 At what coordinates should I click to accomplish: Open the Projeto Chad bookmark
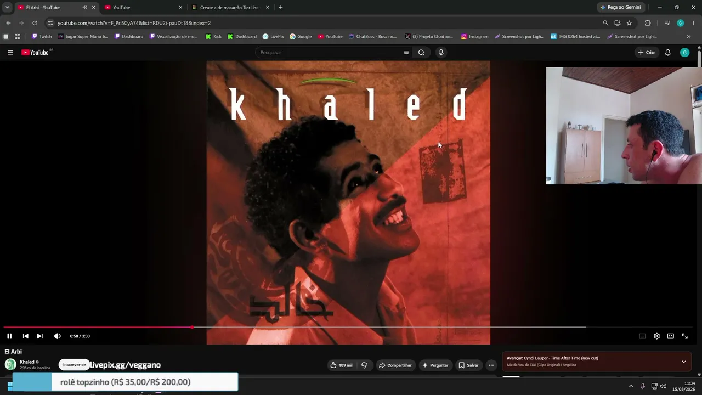click(x=428, y=37)
